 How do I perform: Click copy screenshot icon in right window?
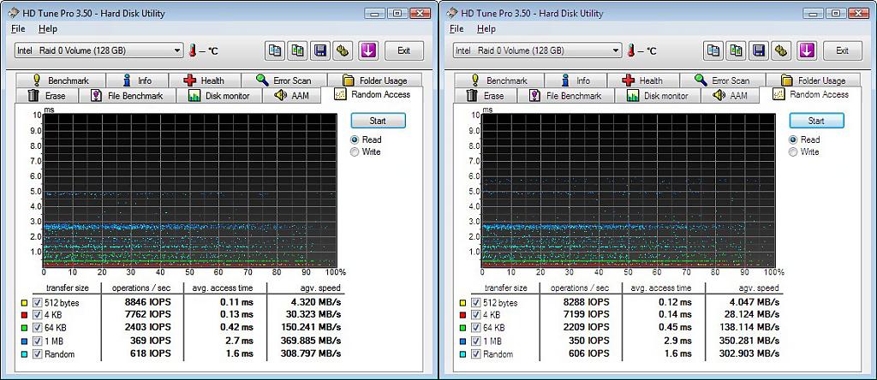[736, 50]
